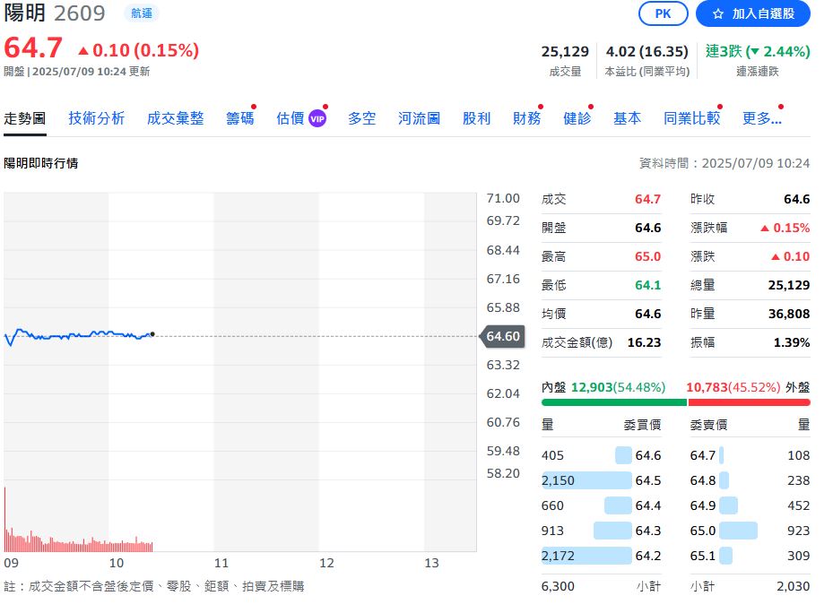Go to the 河流圖 tab
833x613 pixels.
[419, 118]
